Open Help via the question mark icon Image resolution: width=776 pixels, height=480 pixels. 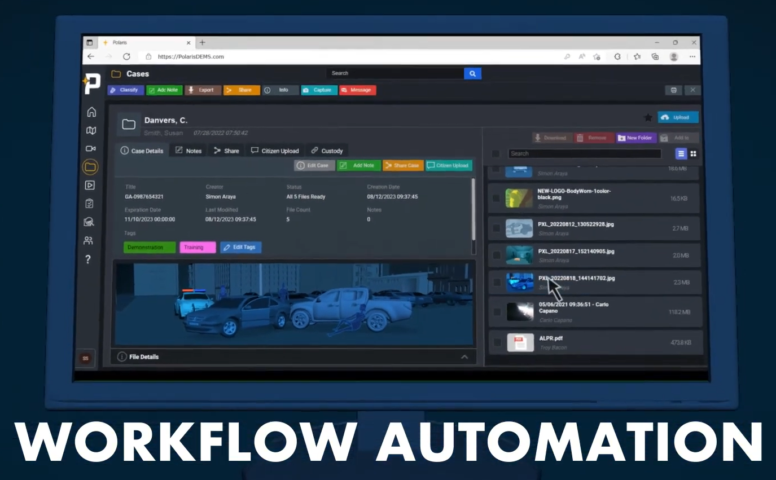pos(88,259)
